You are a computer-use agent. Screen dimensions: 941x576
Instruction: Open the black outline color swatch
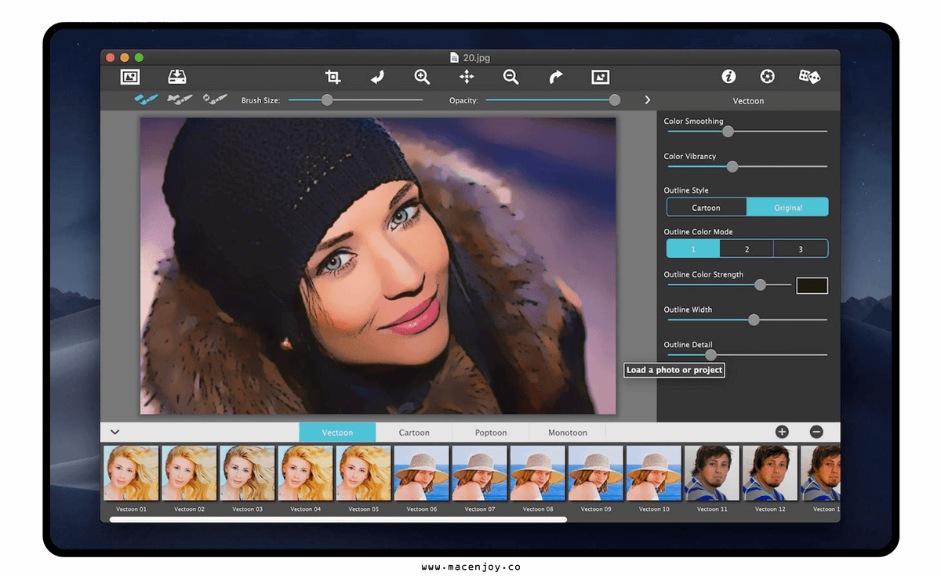(812, 285)
